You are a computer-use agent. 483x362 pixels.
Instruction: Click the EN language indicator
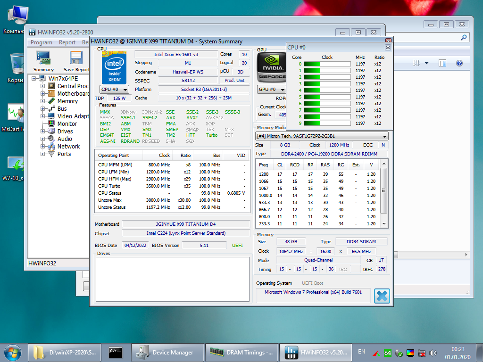(x=361, y=352)
